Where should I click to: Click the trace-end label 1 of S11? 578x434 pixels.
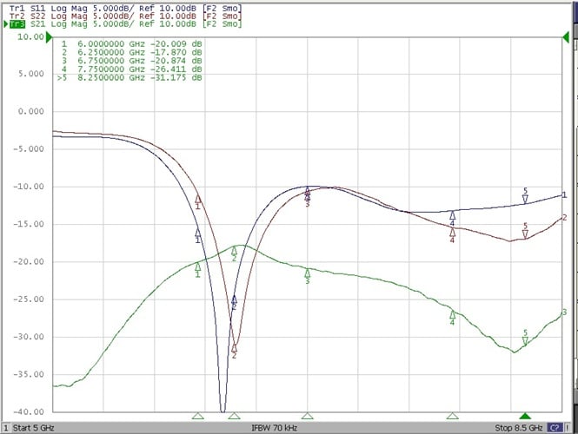564,194
